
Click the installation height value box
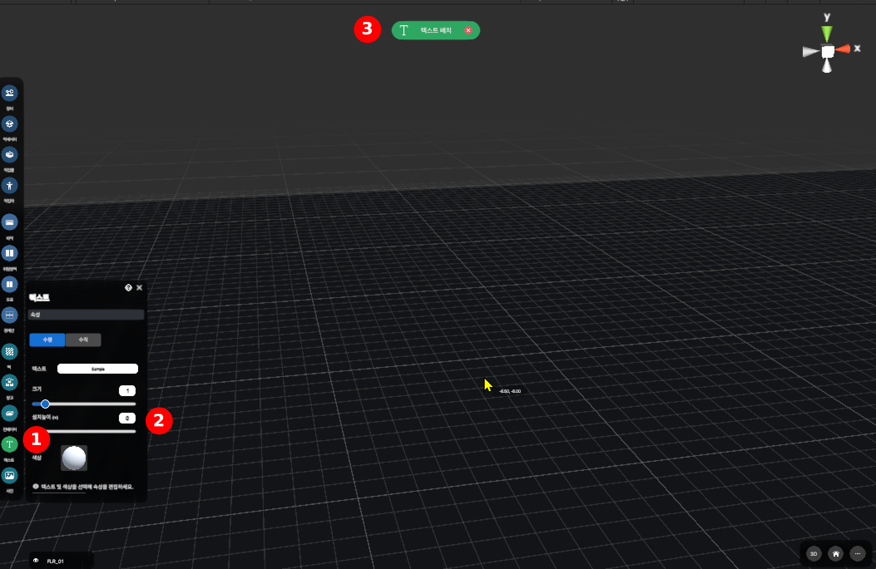point(127,418)
